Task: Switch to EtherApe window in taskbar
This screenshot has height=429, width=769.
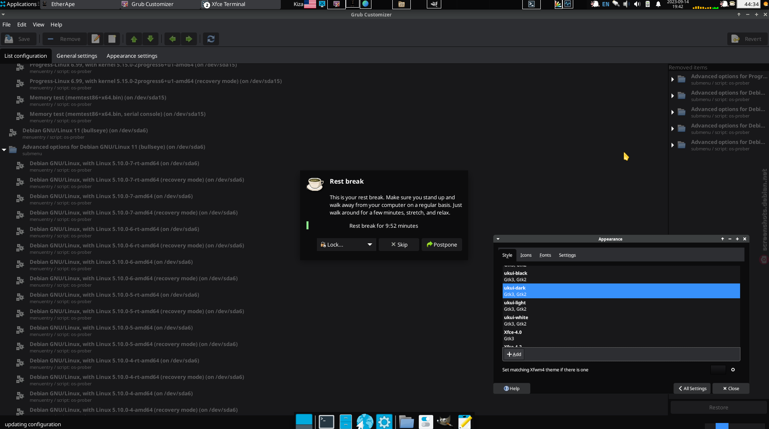Action: 80,4
